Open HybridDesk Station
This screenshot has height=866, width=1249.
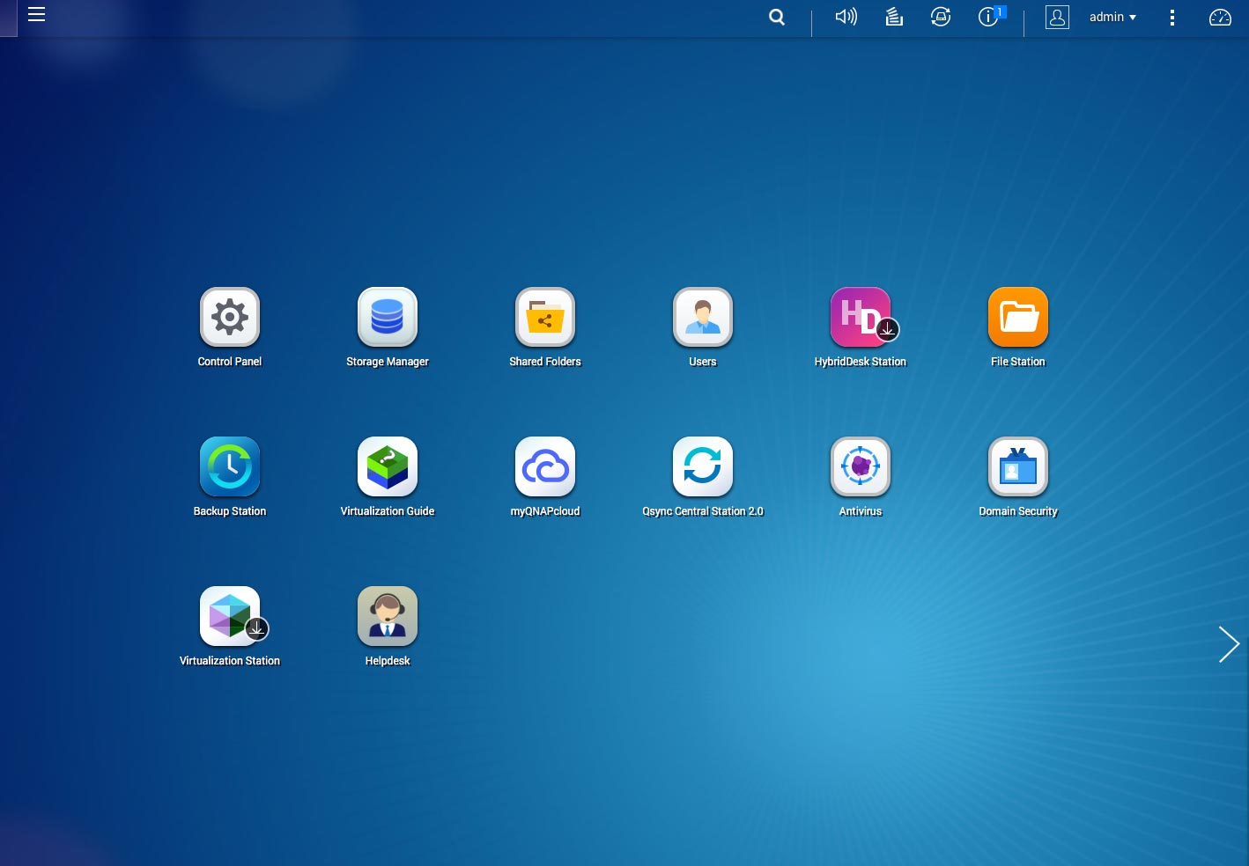tap(861, 318)
